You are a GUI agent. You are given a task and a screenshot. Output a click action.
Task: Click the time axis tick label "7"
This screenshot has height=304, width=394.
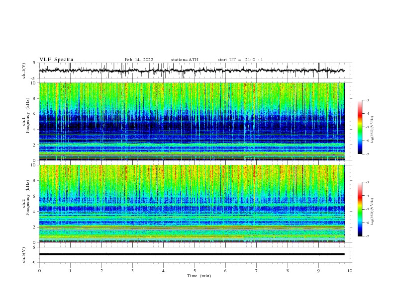257,271
